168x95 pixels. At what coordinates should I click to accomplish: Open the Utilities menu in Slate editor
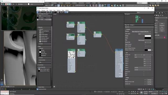point(67,10)
